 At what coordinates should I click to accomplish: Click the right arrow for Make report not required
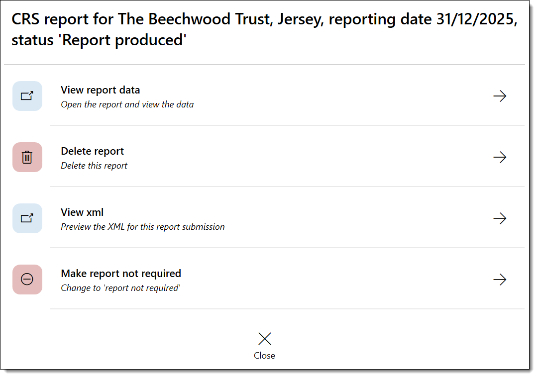(500, 280)
